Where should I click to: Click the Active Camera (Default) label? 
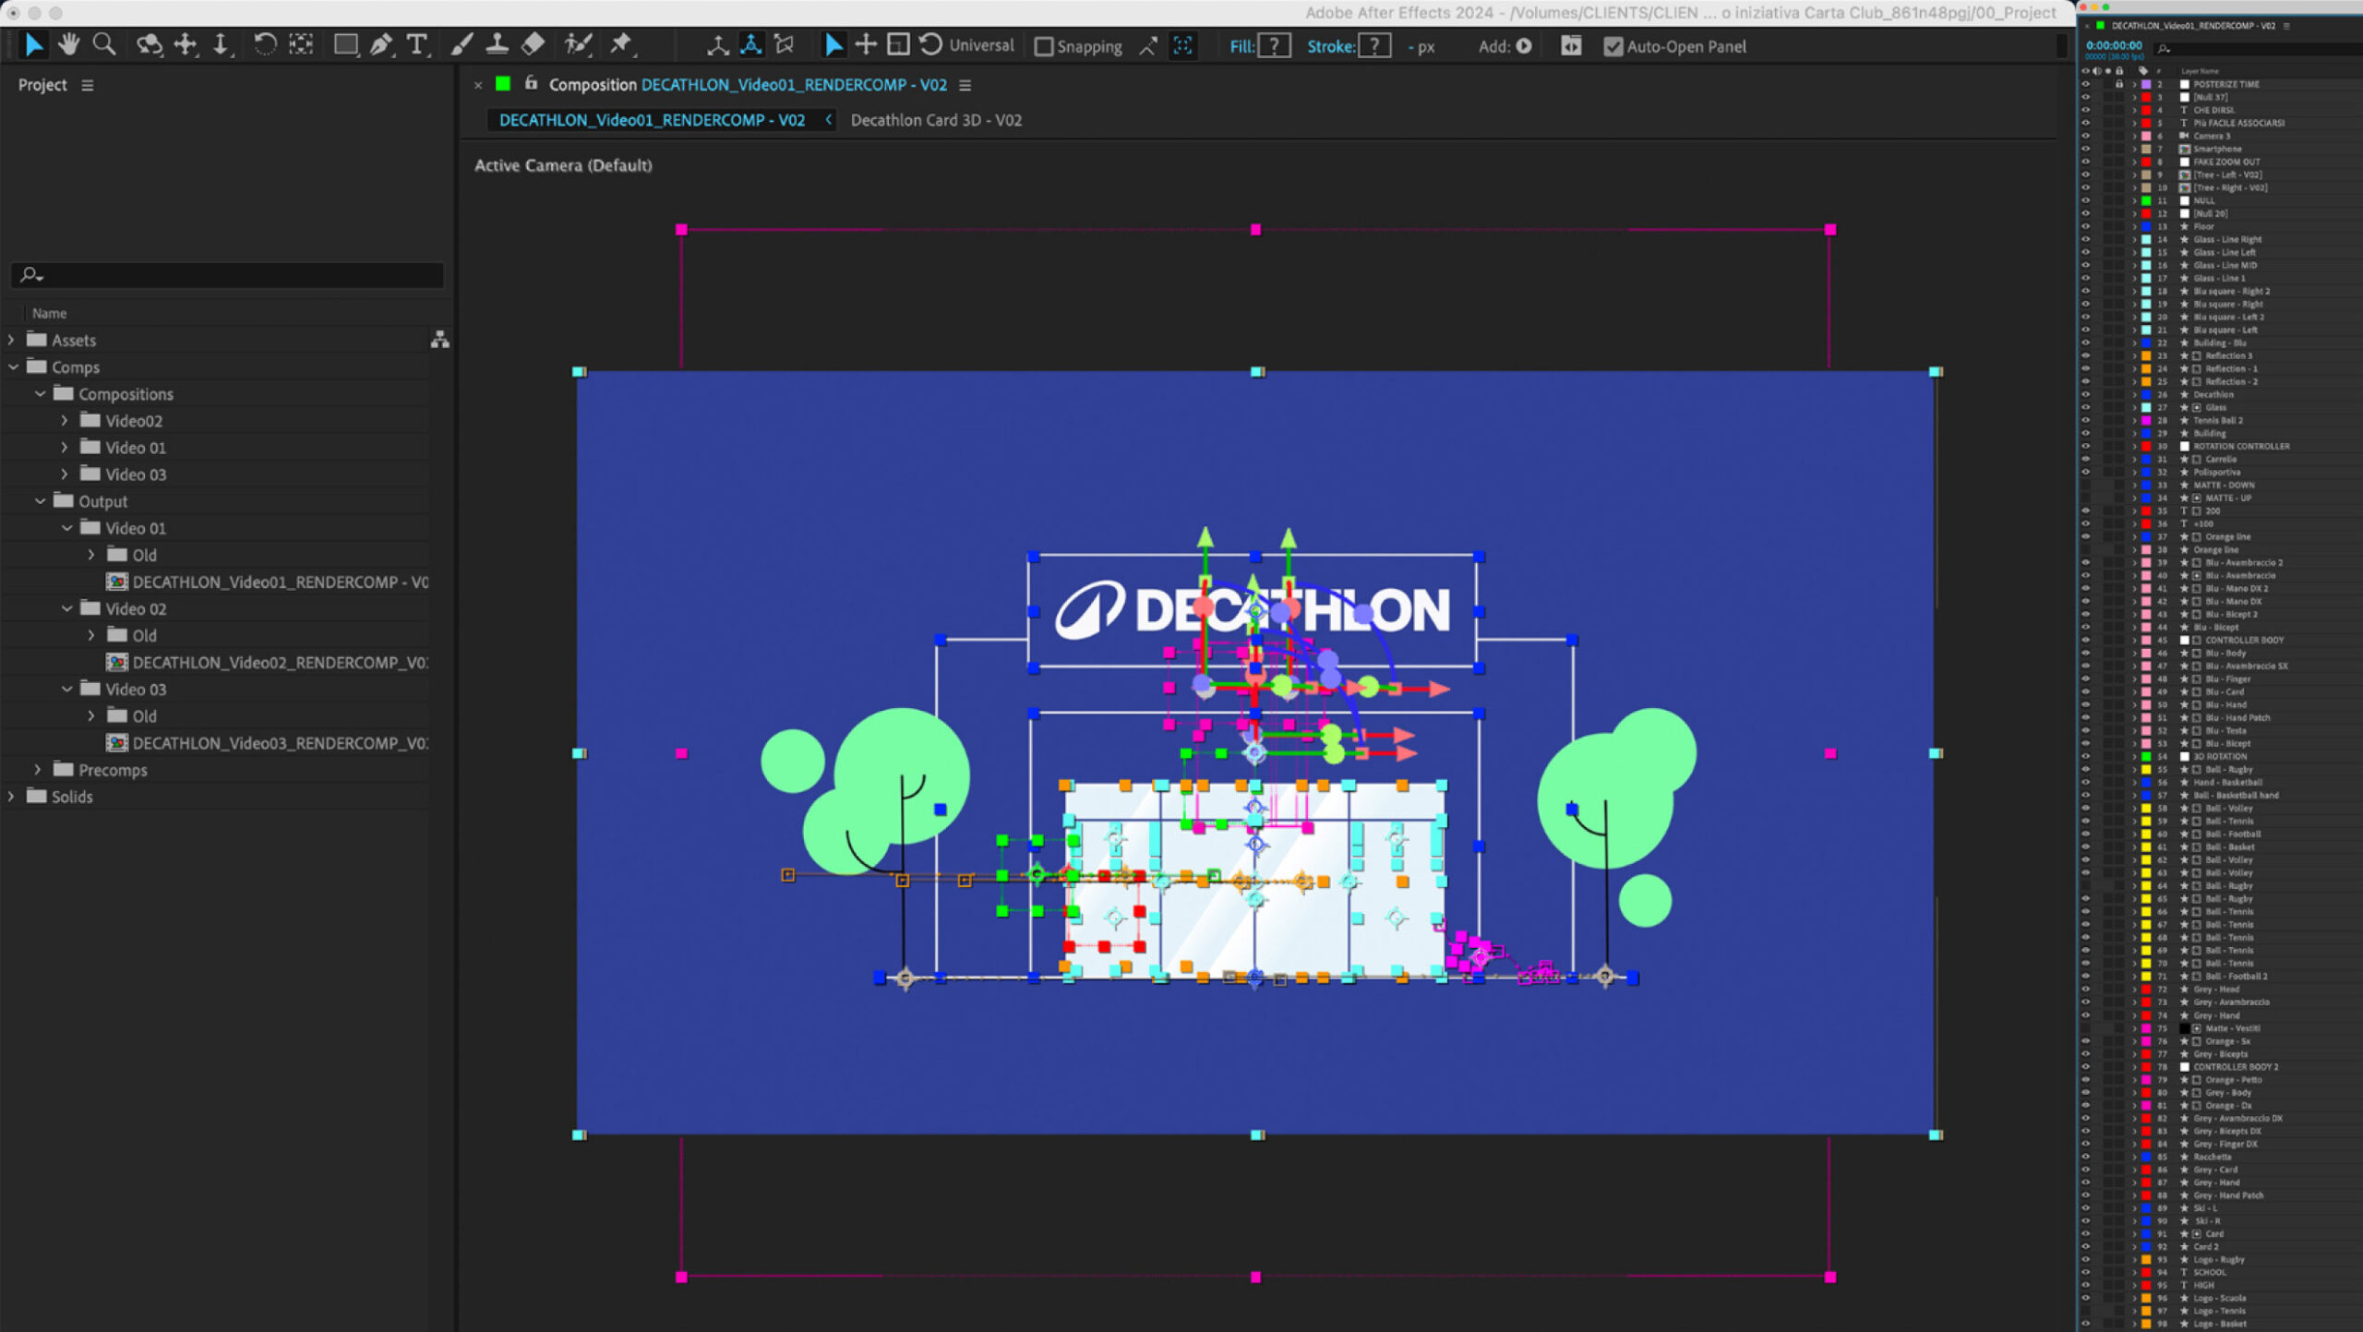tap(563, 165)
